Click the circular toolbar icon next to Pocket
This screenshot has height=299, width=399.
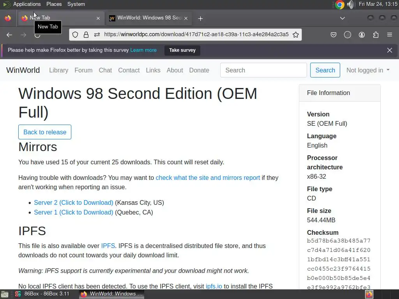click(x=347, y=35)
